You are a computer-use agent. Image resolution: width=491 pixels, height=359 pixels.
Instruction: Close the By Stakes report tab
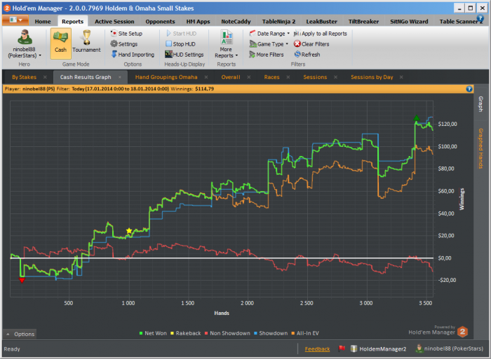[45, 77]
